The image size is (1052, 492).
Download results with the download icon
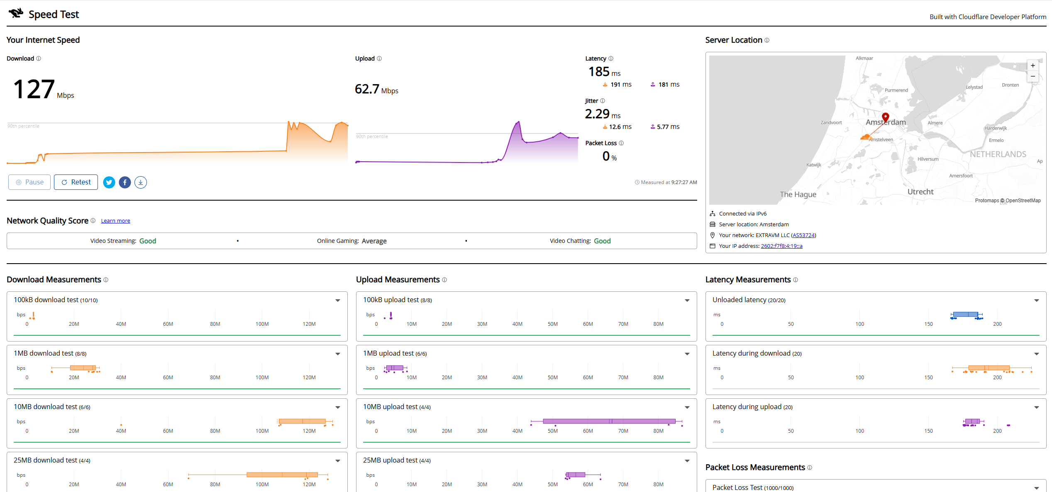tap(141, 182)
